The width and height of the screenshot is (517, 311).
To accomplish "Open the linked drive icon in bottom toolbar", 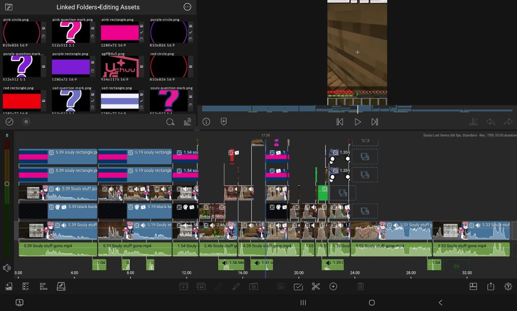I will coord(61,286).
